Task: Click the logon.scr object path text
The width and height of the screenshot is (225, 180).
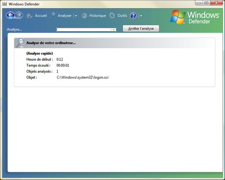Action: click(x=82, y=77)
